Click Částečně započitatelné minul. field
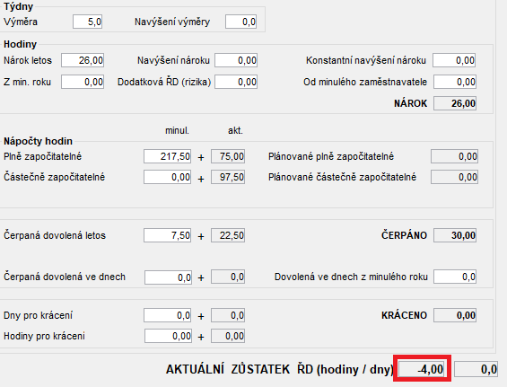This screenshot has height=387, width=507. (168, 177)
